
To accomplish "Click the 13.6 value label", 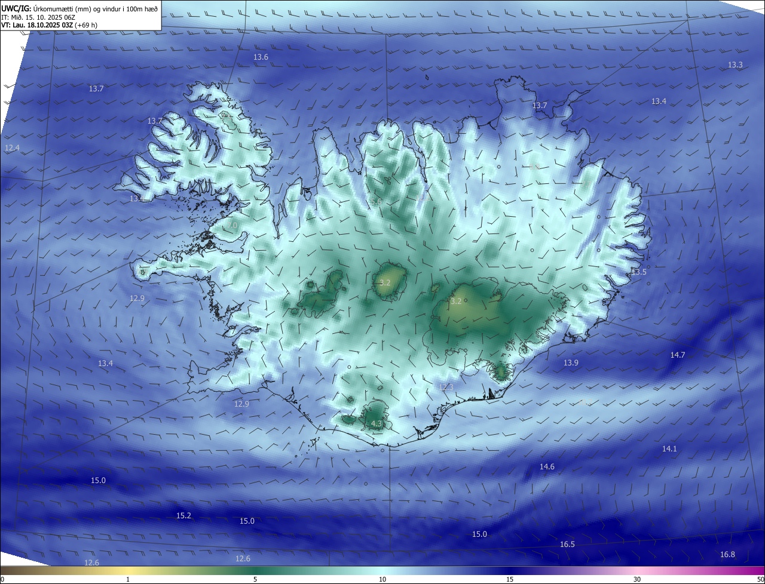I will pos(261,57).
